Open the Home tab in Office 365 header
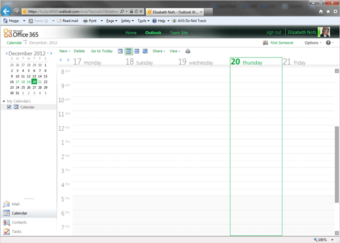This screenshot has width=340, height=243. (131, 33)
